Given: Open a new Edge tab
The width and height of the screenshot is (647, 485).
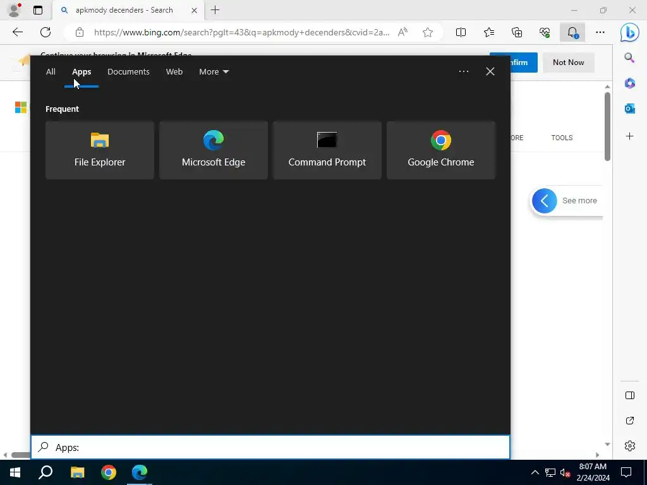Looking at the screenshot, I should [215, 10].
